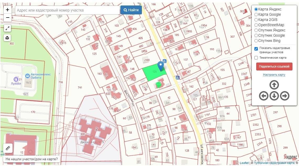Viewport: 299px width, 166px height.
Task: Click the bus stop icon near parcel 187
Action: tap(178, 78)
